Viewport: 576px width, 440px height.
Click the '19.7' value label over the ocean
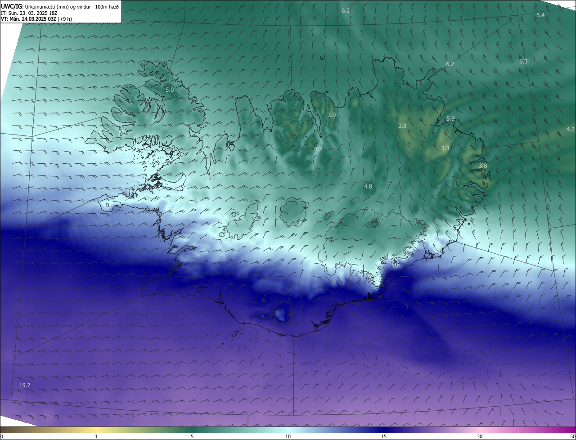click(25, 386)
